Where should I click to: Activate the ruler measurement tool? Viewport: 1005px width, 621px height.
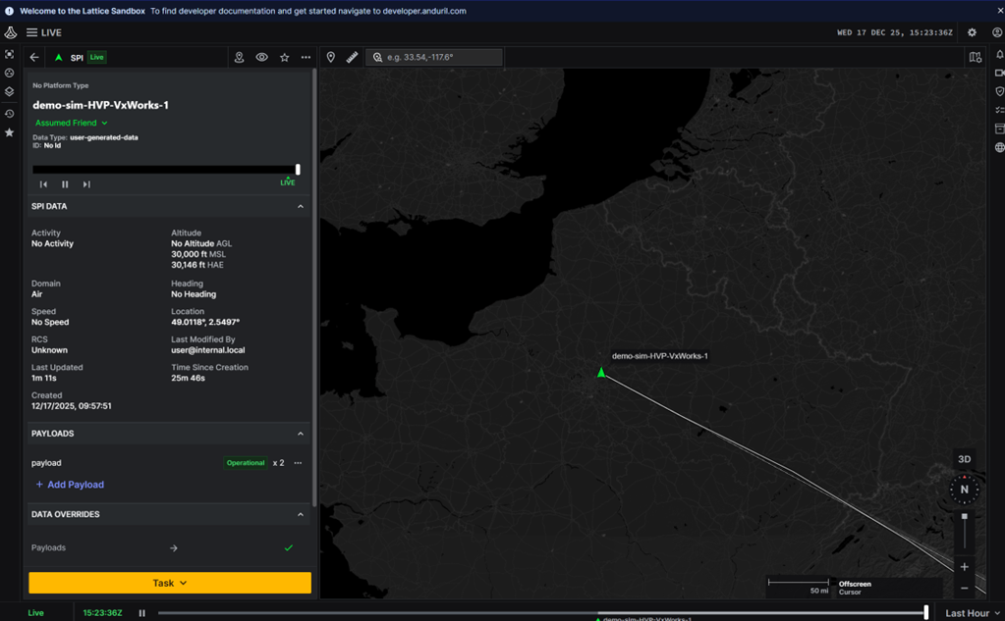[x=352, y=58]
